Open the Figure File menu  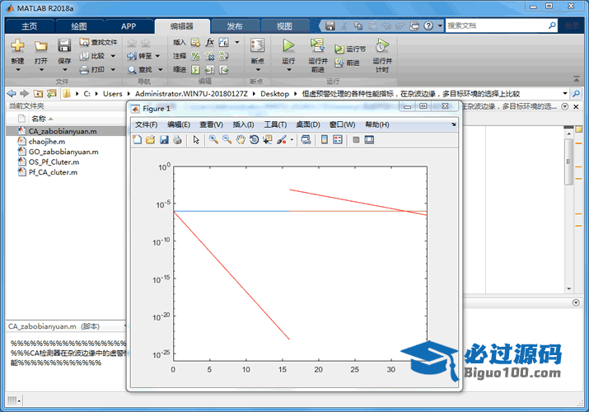pyautogui.click(x=146, y=124)
